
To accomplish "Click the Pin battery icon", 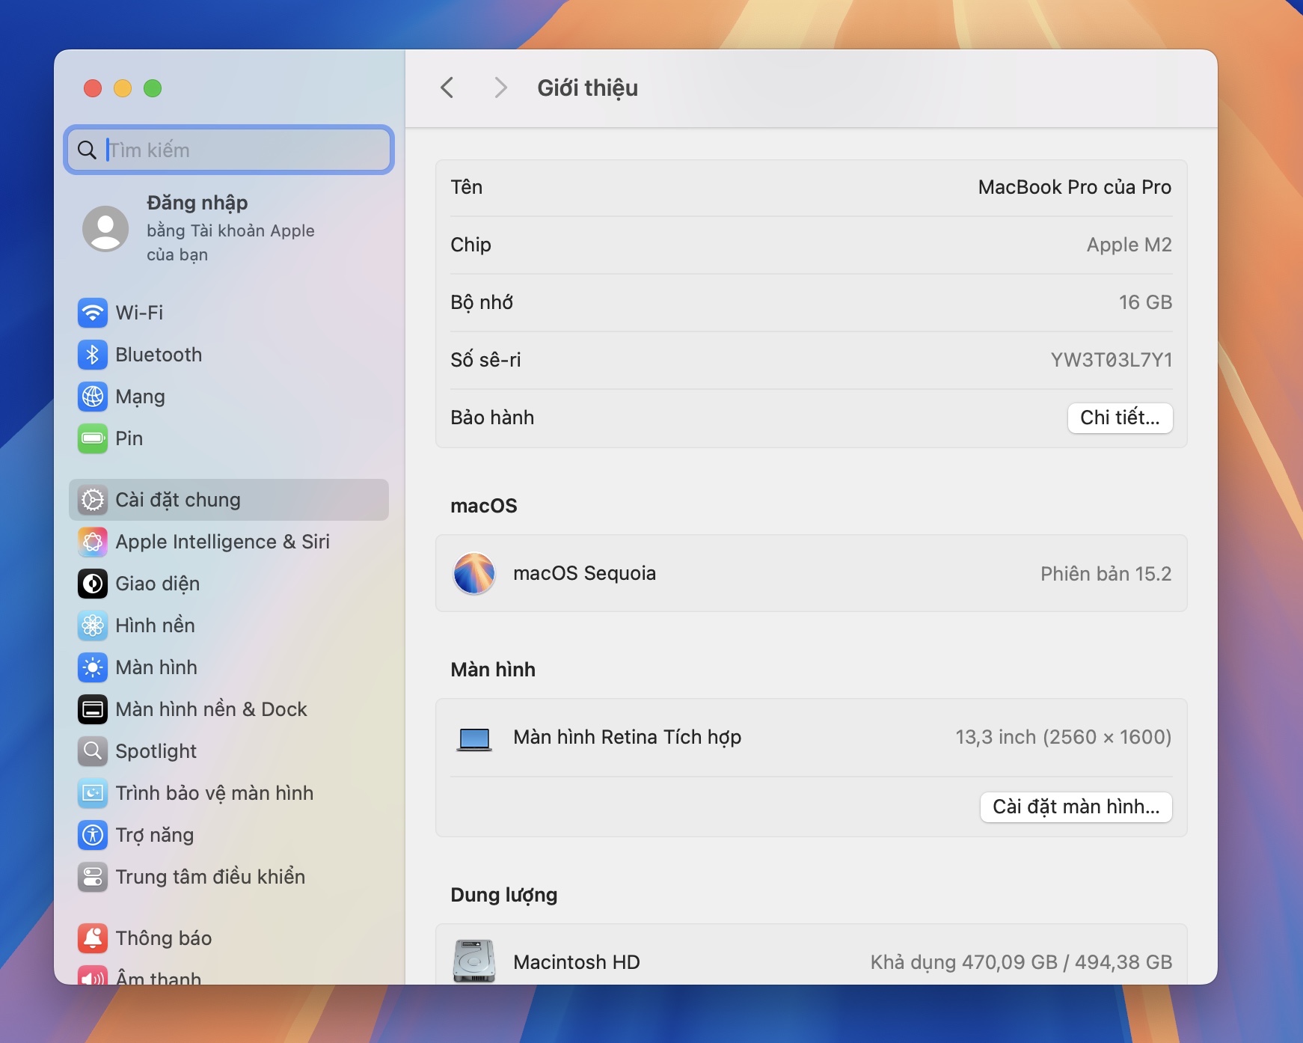I will (x=93, y=438).
